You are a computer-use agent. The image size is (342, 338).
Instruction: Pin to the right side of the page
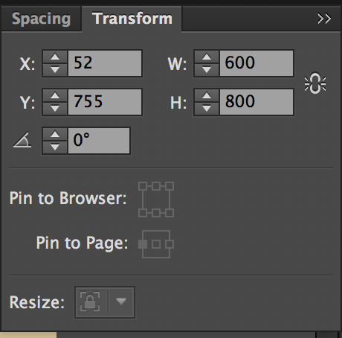[170, 244]
